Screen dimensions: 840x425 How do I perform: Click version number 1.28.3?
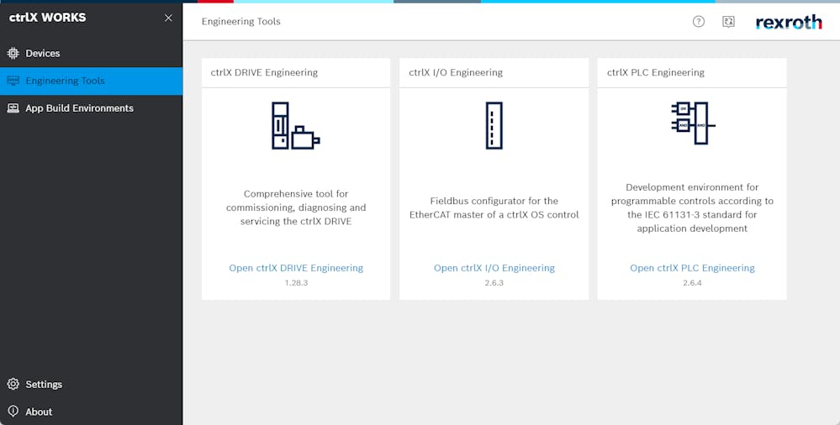click(296, 282)
